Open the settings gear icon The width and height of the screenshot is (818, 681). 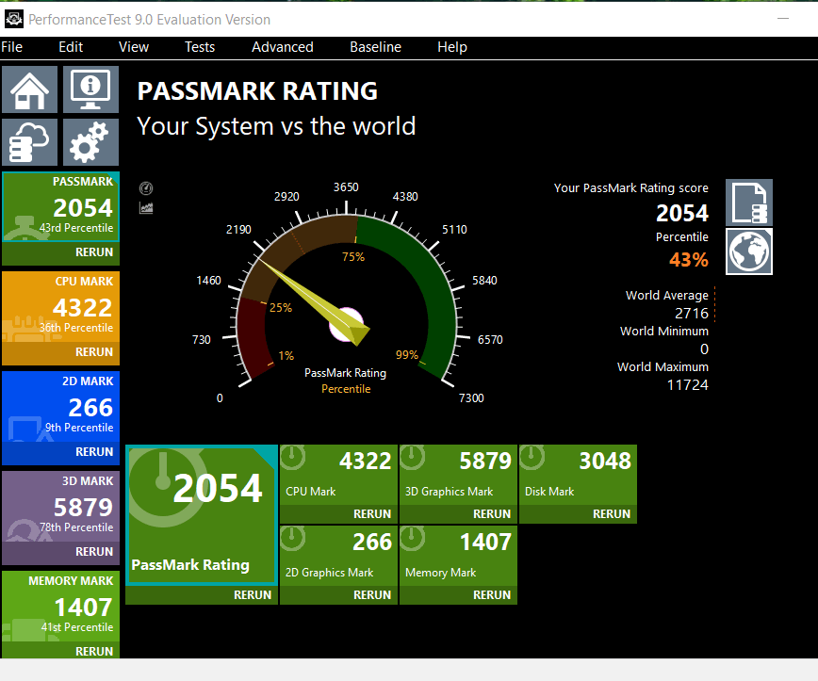click(x=90, y=141)
